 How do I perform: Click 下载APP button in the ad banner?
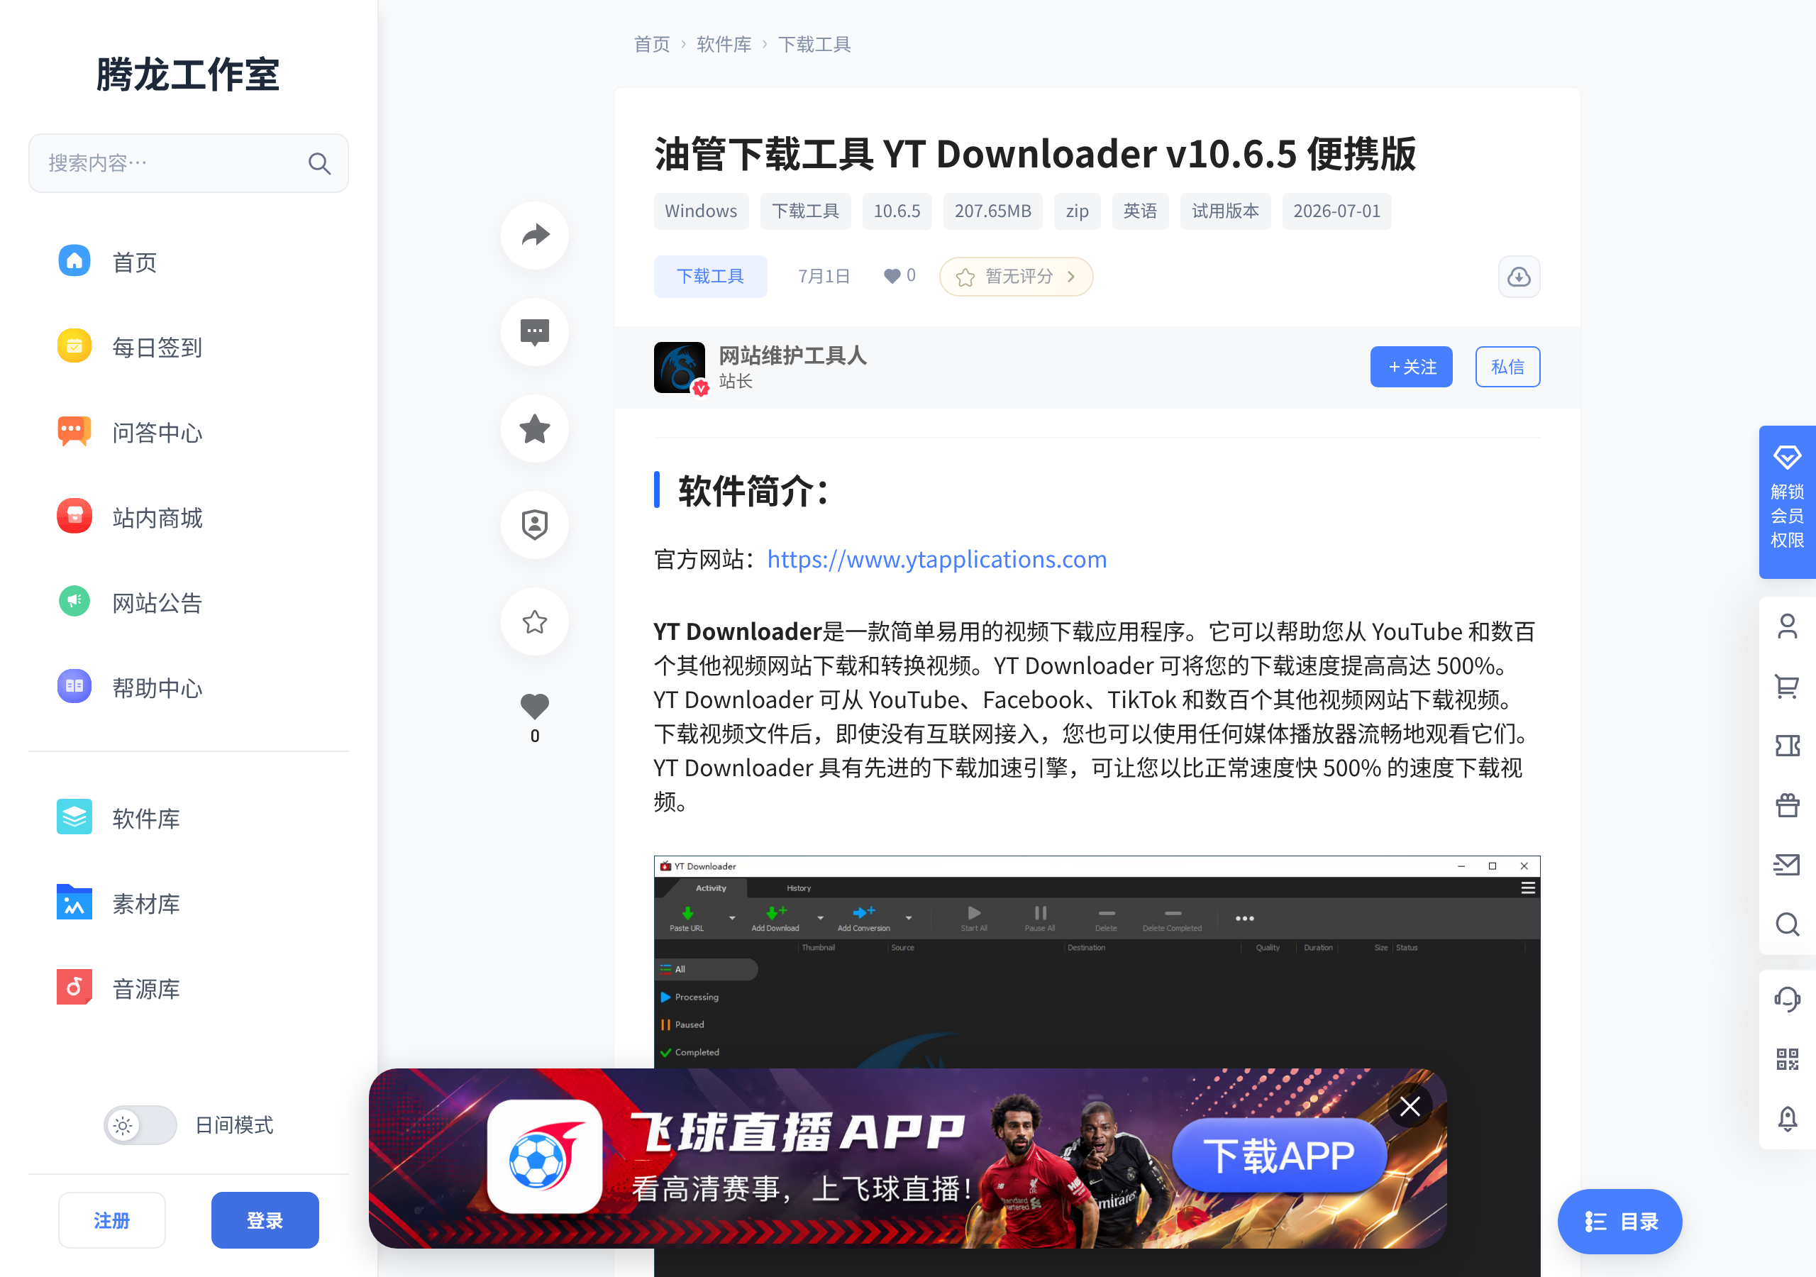[x=1279, y=1155]
